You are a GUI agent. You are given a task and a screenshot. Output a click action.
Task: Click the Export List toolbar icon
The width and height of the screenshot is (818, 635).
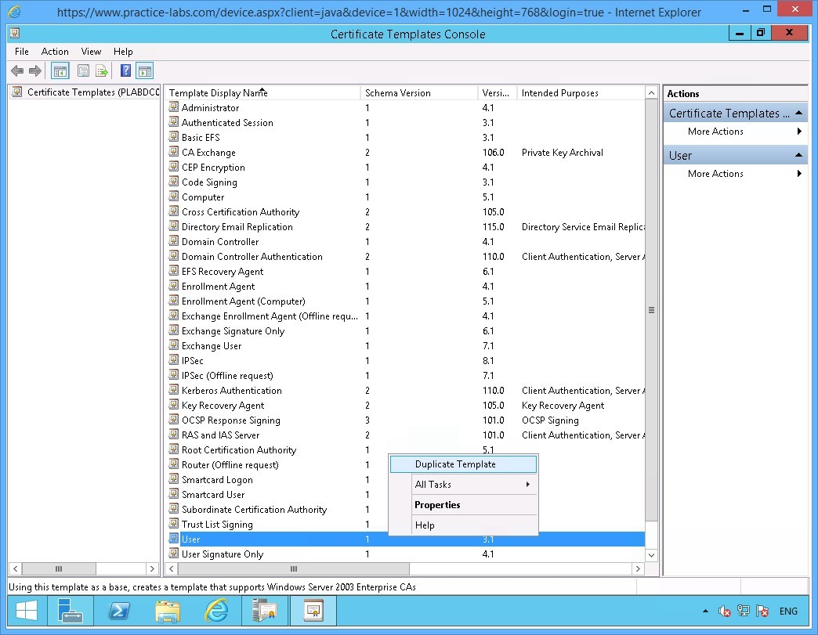click(102, 70)
